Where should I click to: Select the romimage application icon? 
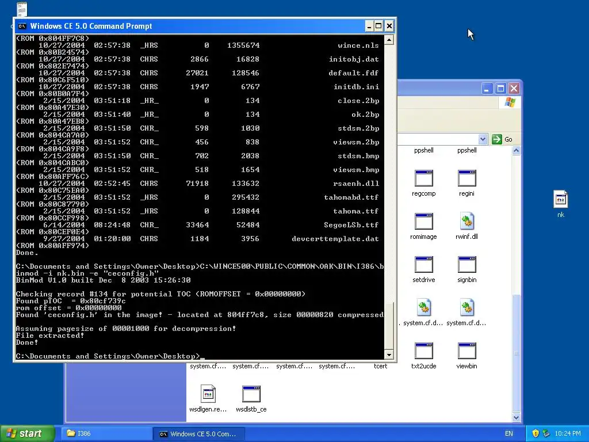423,222
